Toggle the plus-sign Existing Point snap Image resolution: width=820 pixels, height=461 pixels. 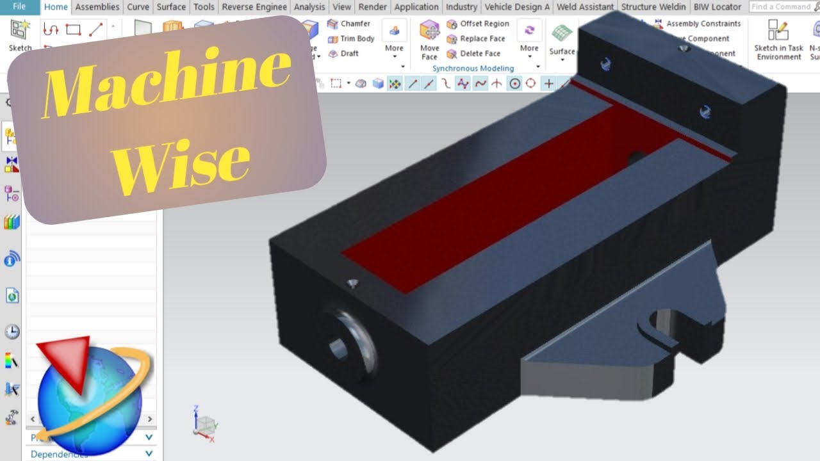tap(548, 83)
